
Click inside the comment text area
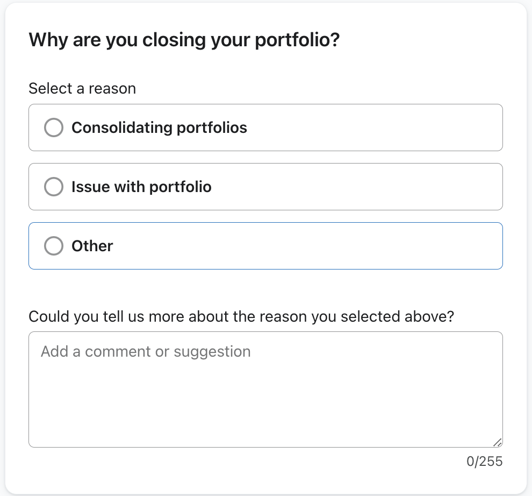[265, 387]
